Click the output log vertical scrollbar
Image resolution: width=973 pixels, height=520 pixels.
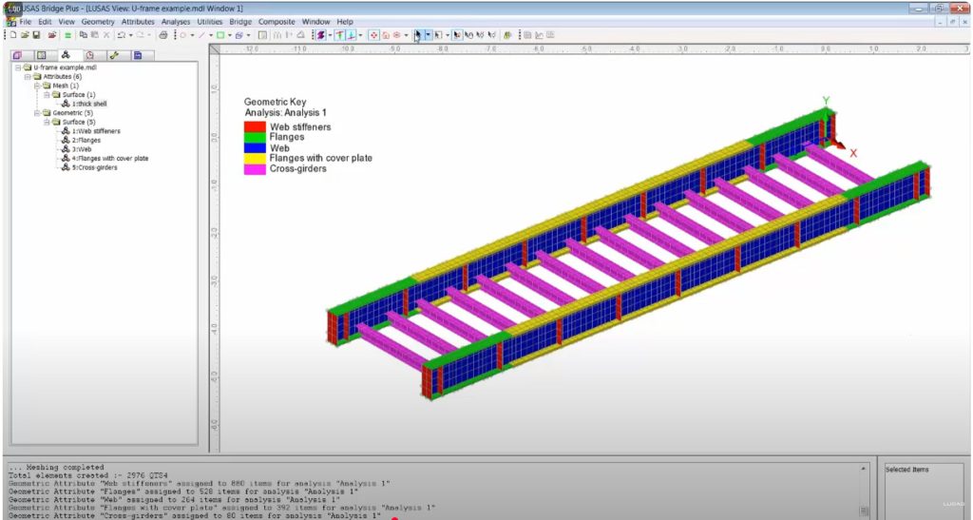(x=863, y=488)
